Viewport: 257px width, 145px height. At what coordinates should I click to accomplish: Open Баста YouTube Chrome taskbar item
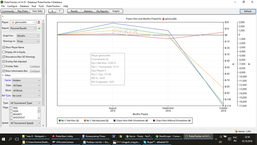(x=139, y=136)
